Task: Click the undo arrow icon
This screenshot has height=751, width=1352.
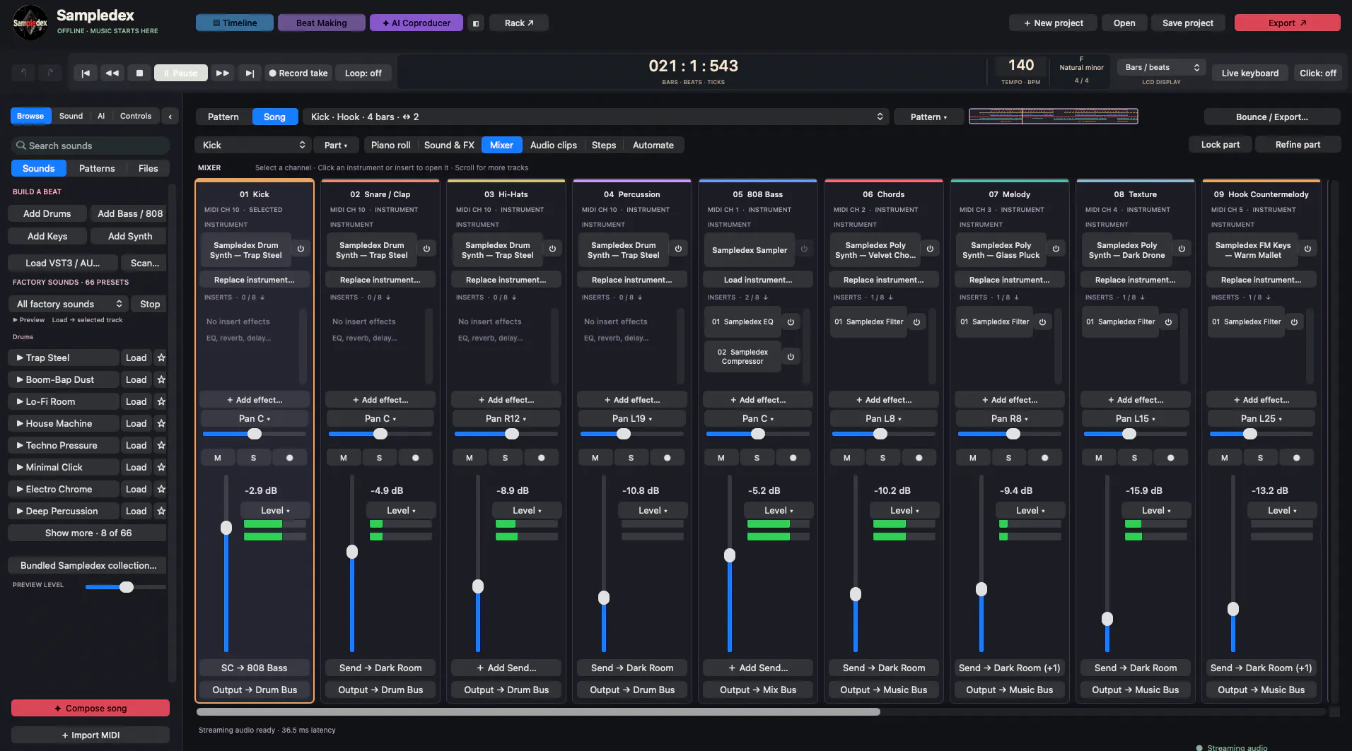Action: click(23, 73)
